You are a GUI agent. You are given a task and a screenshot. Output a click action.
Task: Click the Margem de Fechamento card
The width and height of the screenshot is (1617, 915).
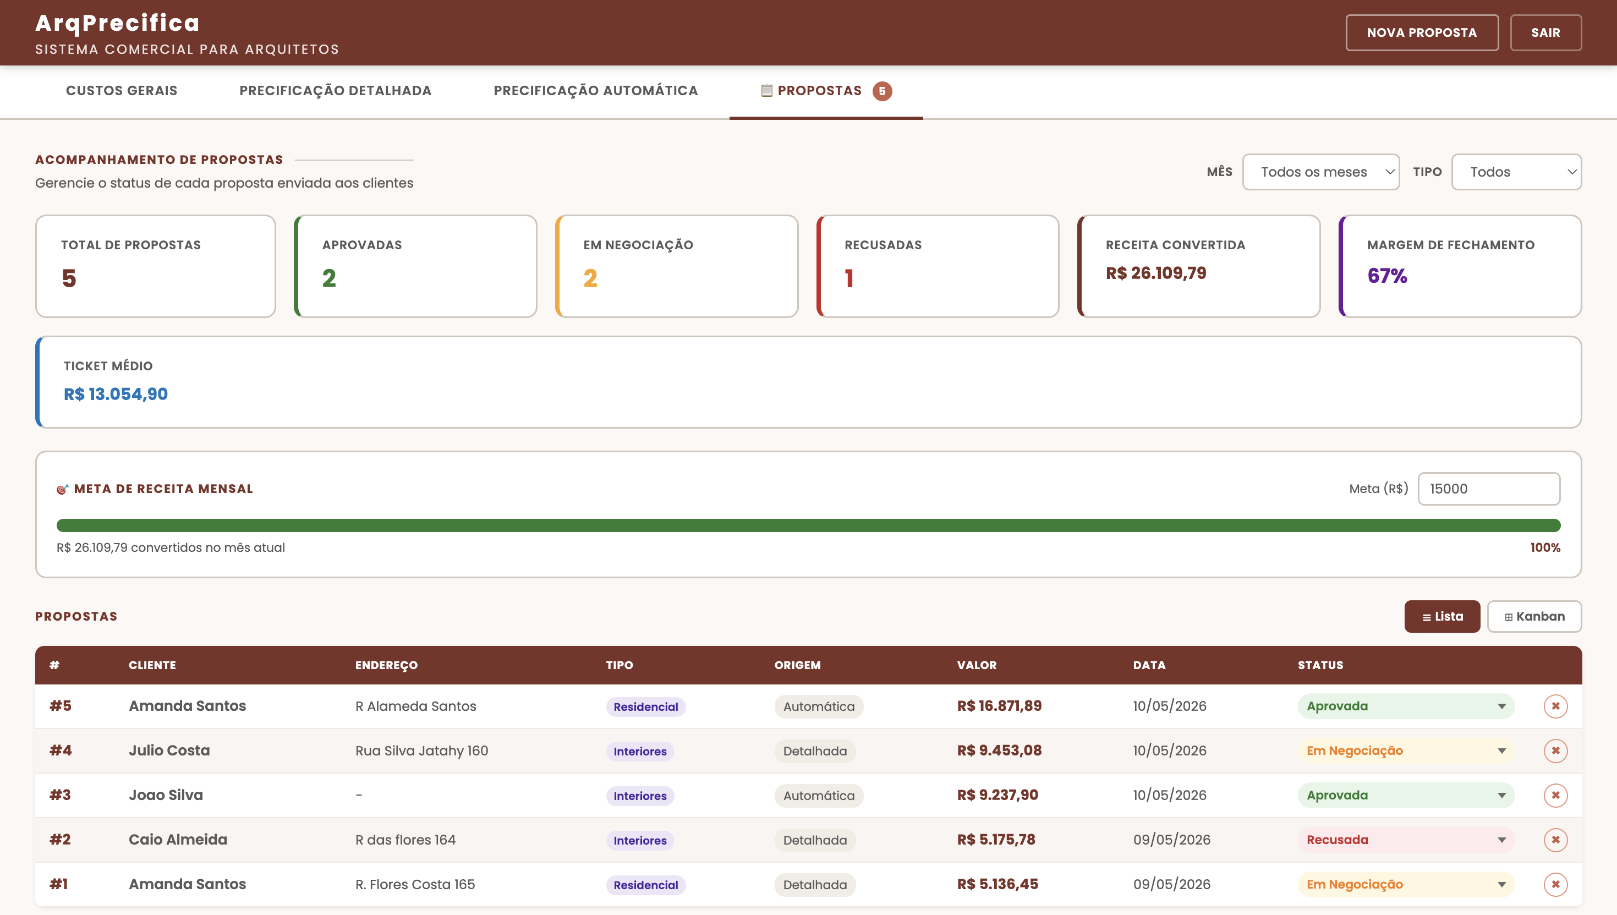[1460, 266]
